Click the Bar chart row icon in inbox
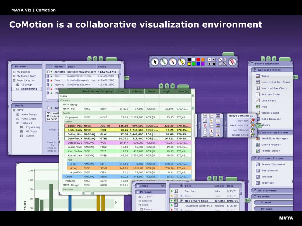The height and width of the screenshot is (226, 302). tap(176, 191)
